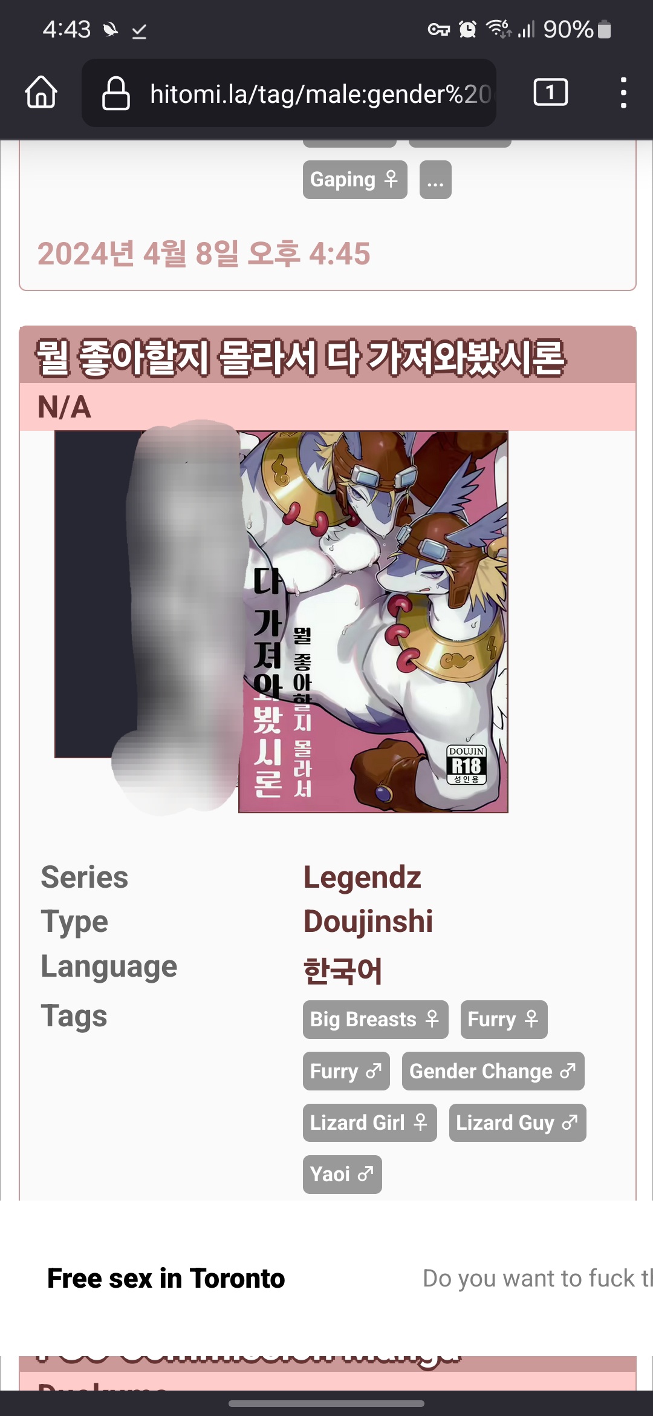Viewport: 653px width, 1416px height.
Task: Open the tab switcher showing 1 tab
Action: [550, 93]
